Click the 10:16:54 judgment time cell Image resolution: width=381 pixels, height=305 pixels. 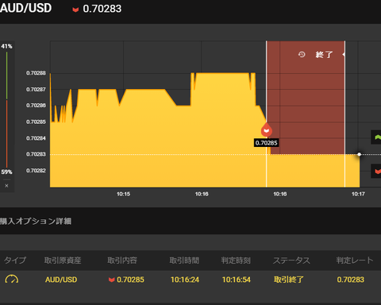(237, 280)
